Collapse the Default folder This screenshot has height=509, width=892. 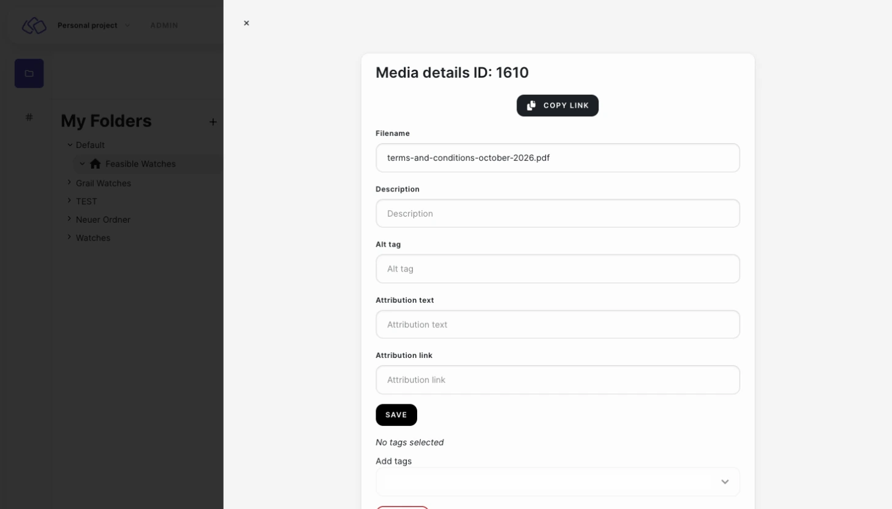pos(70,145)
